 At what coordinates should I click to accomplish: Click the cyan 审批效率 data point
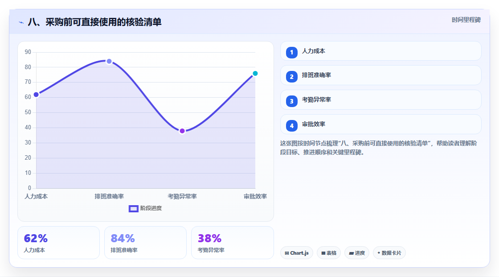[x=255, y=73]
